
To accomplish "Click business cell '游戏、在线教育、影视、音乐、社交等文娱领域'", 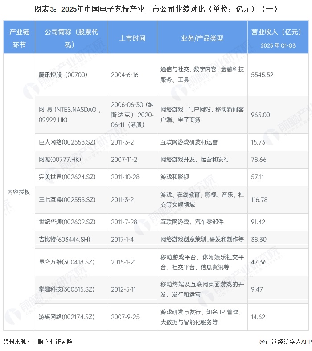I will point(202,200).
